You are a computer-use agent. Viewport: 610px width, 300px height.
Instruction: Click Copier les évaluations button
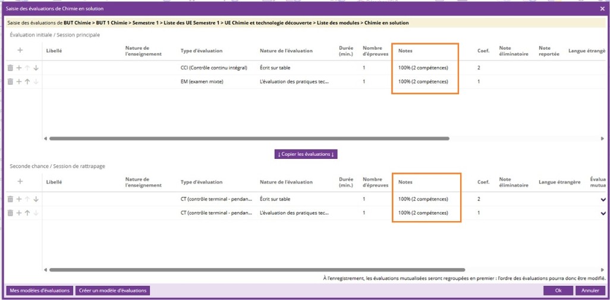click(x=306, y=154)
